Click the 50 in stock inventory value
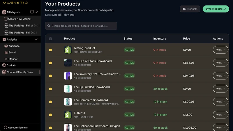 [160, 128]
